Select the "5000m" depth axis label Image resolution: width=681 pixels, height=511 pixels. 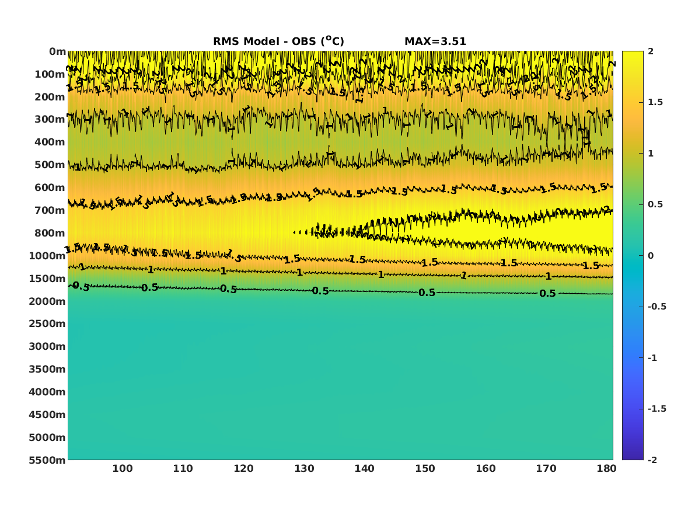47,437
